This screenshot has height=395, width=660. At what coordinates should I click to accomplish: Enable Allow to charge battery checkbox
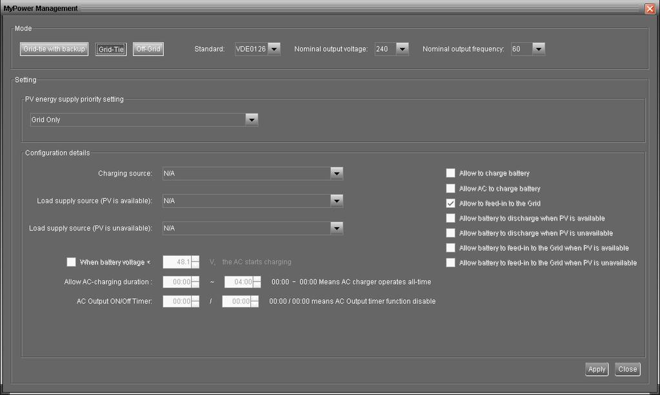point(450,173)
